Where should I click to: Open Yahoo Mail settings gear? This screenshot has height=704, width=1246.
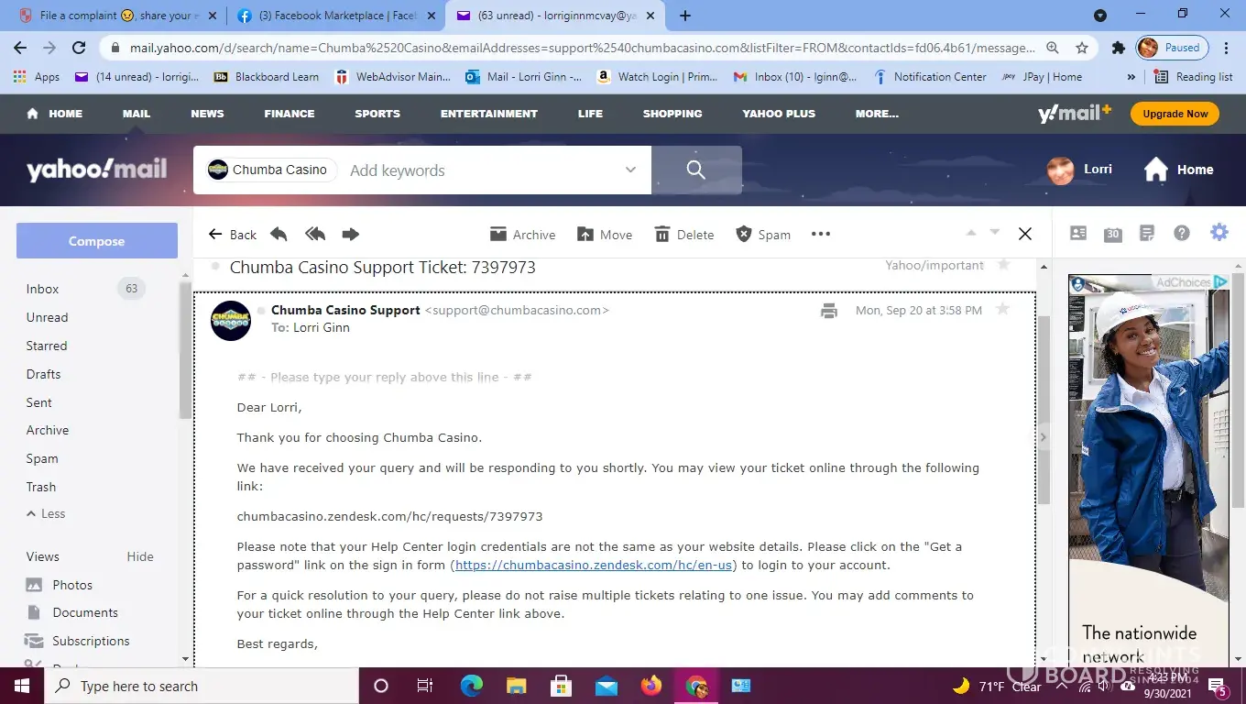tap(1219, 233)
